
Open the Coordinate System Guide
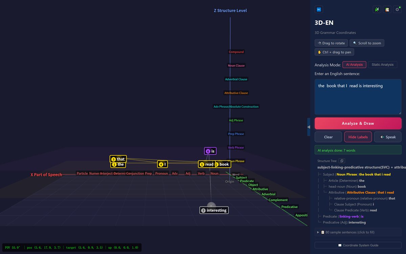click(x=358, y=245)
